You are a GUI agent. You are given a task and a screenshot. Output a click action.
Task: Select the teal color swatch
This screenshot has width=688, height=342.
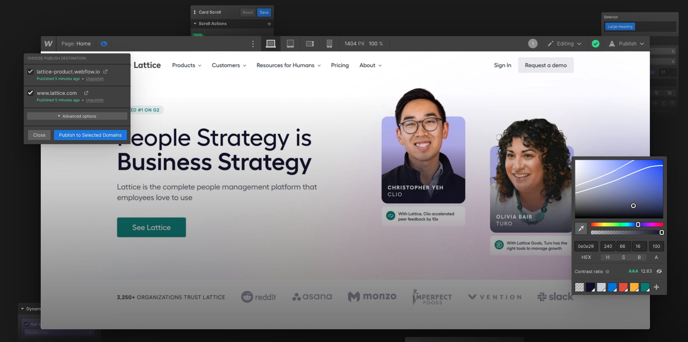pyautogui.click(x=645, y=287)
